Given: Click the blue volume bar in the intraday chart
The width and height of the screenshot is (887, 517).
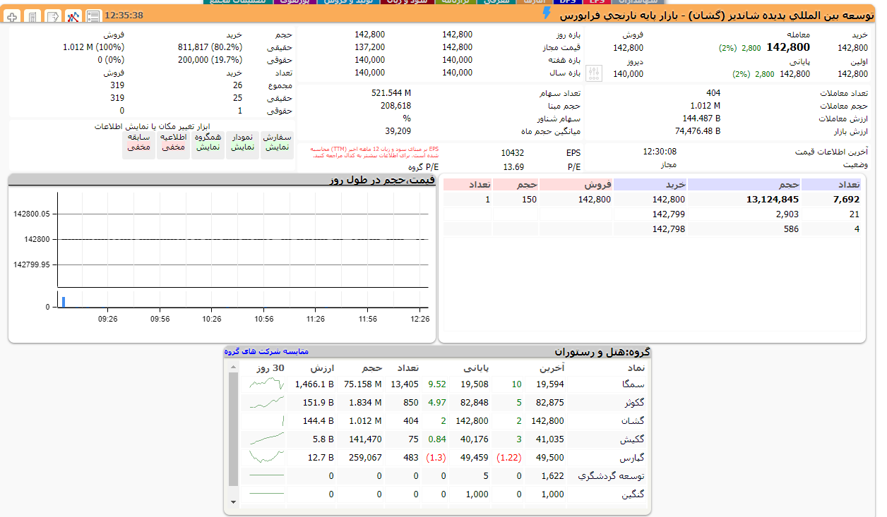Looking at the screenshot, I should (63, 302).
